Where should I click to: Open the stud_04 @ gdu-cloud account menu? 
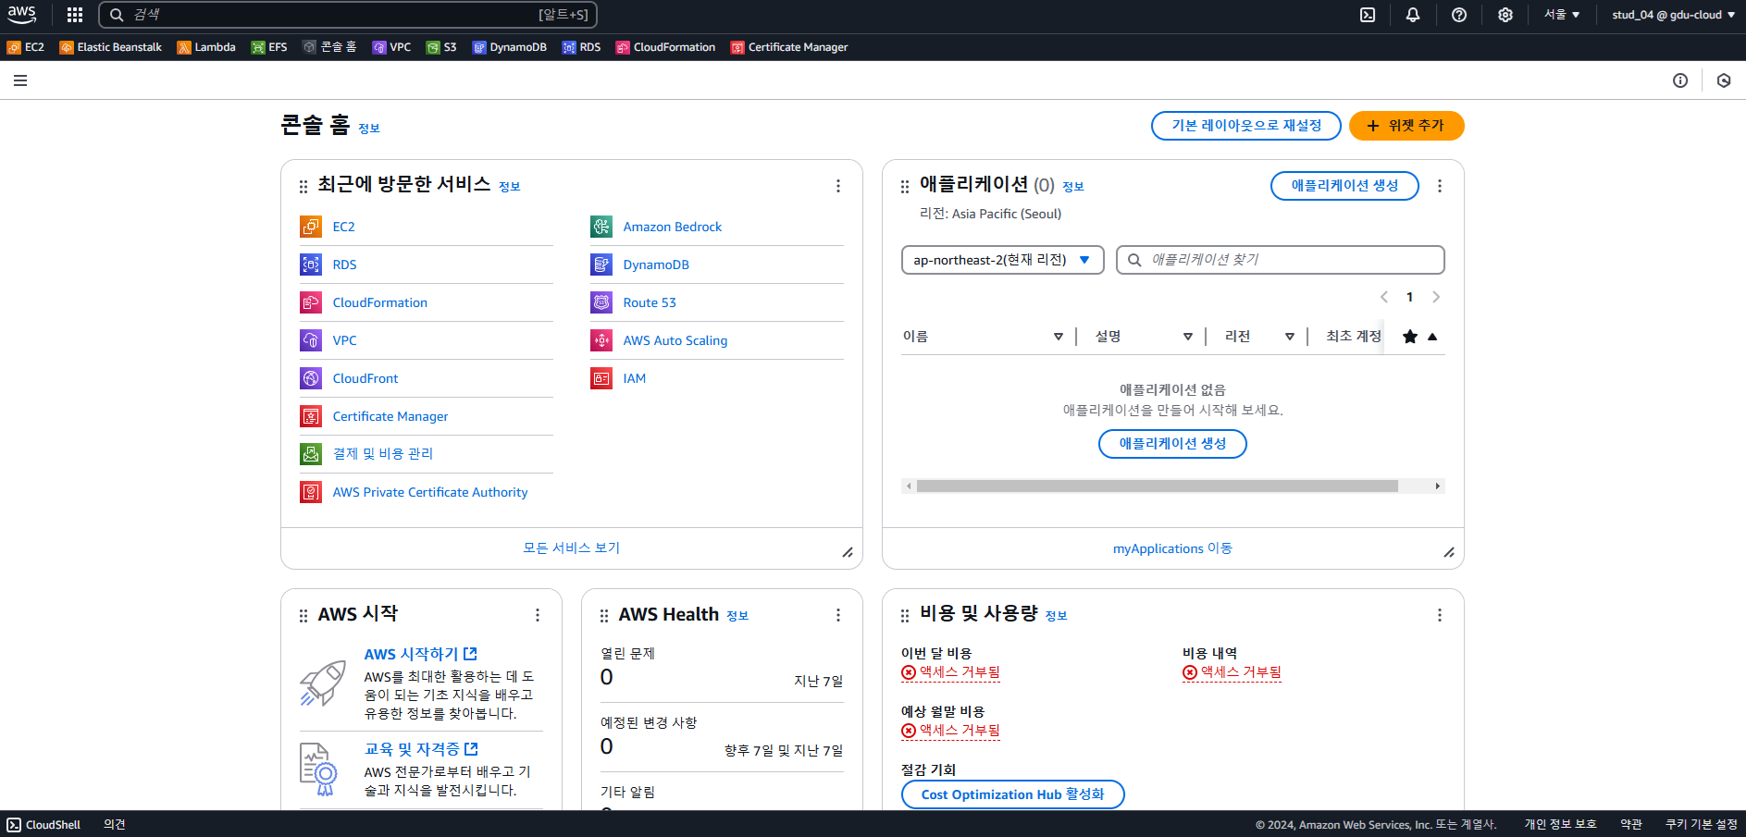click(x=1673, y=15)
